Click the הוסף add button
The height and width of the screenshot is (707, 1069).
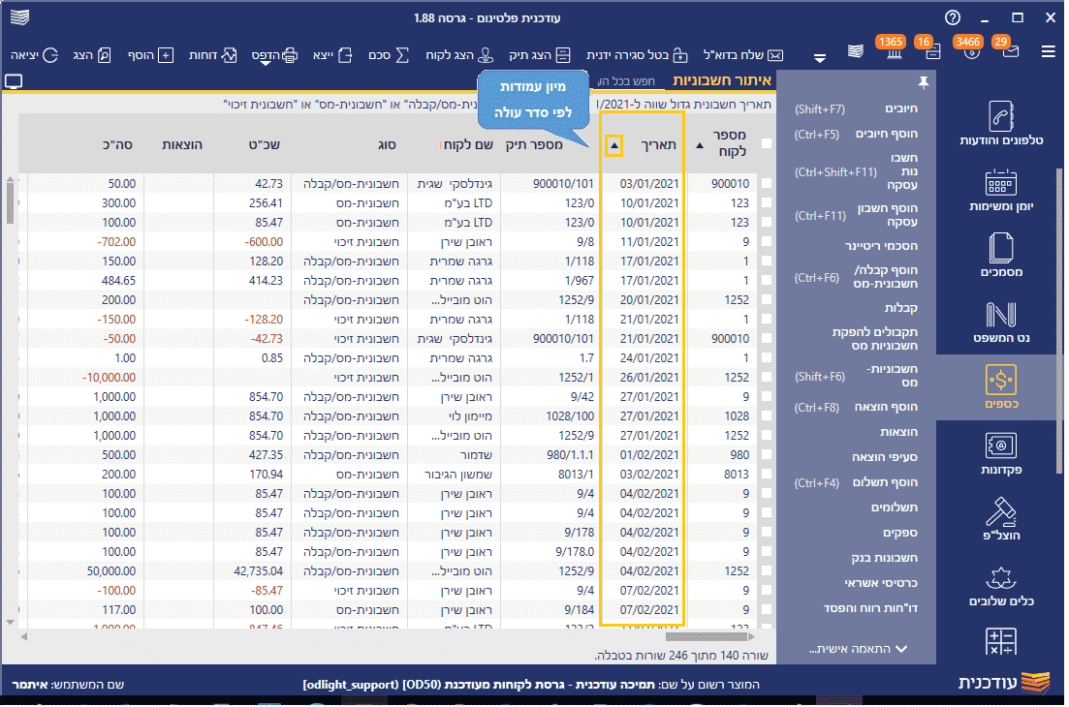pyautogui.click(x=150, y=55)
